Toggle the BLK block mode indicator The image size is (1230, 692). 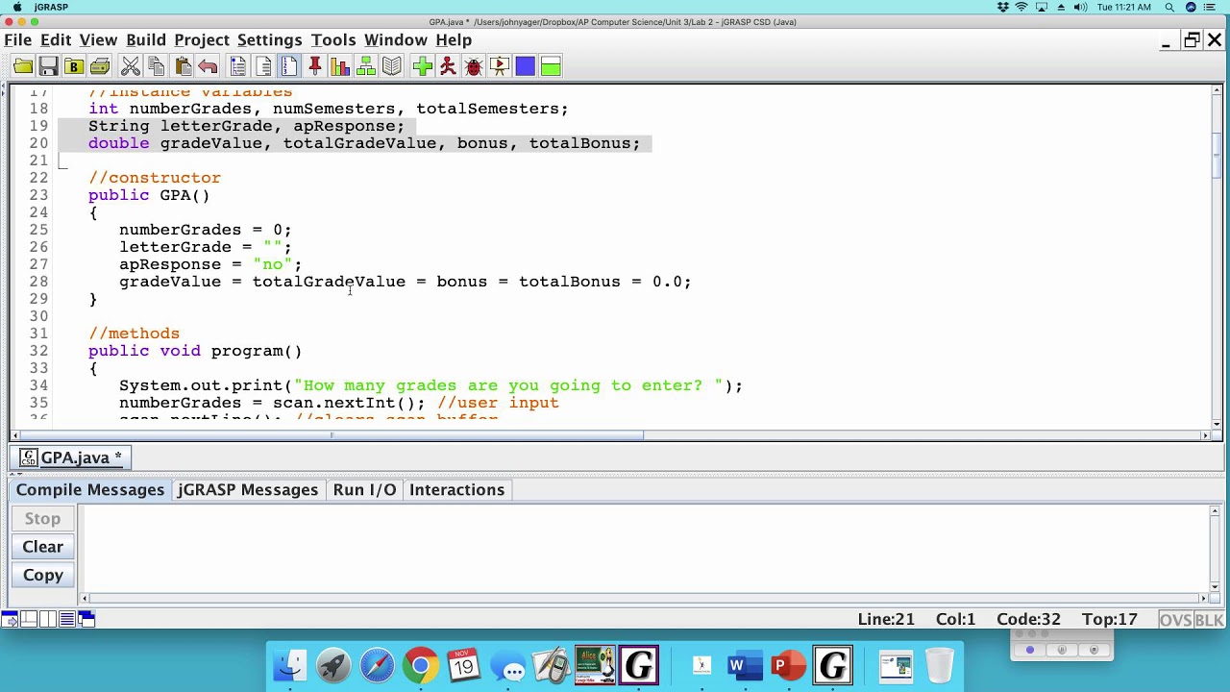[1209, 620]
